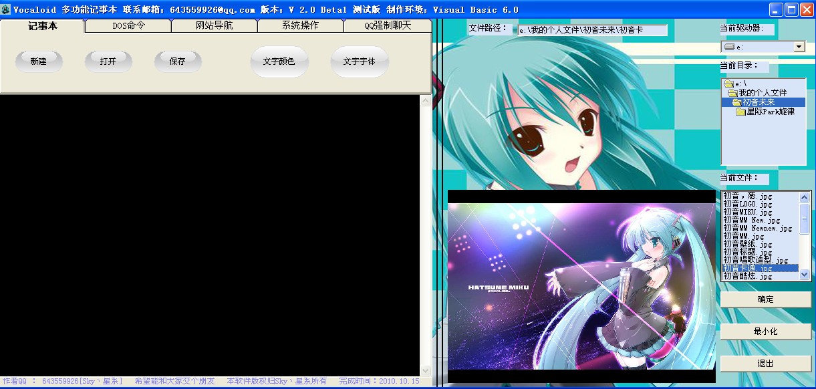Click the 最小化 button
816x389 pixels.
pos(766,332)
